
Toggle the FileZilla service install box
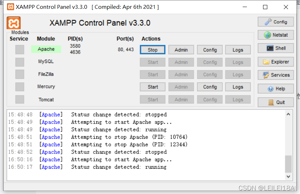point(20,74)
